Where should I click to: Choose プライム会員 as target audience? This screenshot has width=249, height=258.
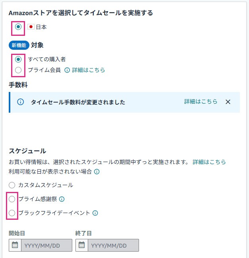[x=18, y=70]
